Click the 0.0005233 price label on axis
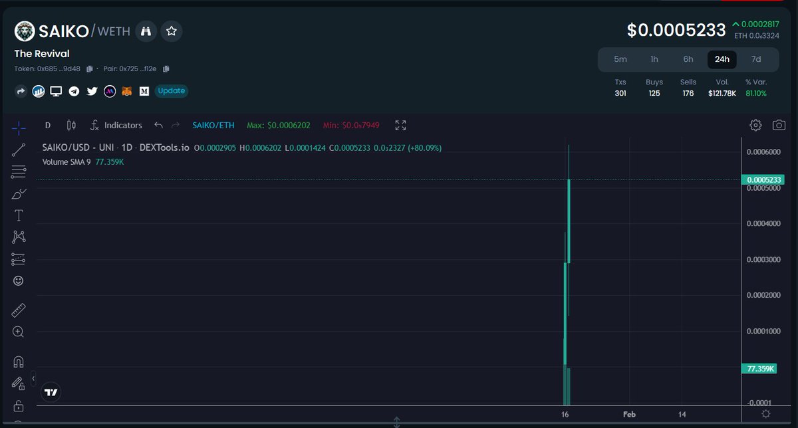 (765, 179)
